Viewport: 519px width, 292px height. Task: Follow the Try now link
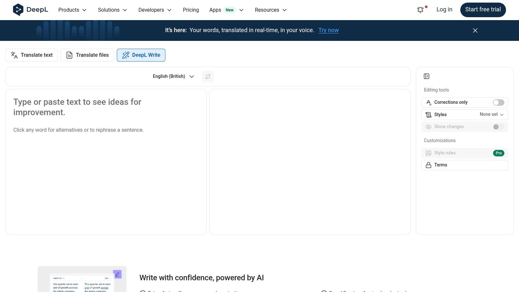[x=328, y=30]
